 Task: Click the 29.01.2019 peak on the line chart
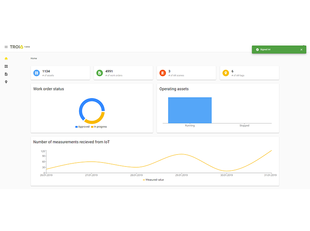click(181, 154)
